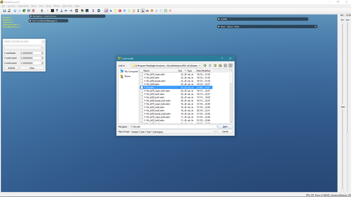
Task: Click the portrait picture toolbar icon
Action: [77, 11]
